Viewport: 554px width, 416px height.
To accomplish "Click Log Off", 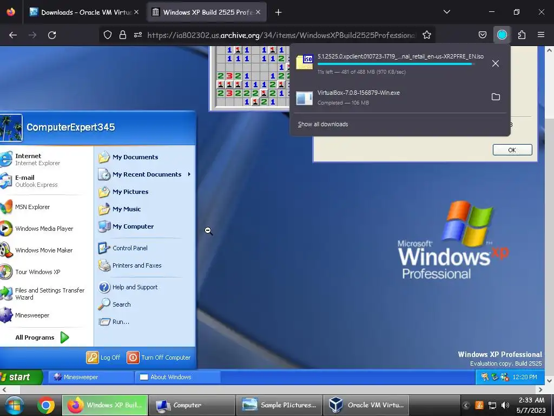I will click(103, 357).
